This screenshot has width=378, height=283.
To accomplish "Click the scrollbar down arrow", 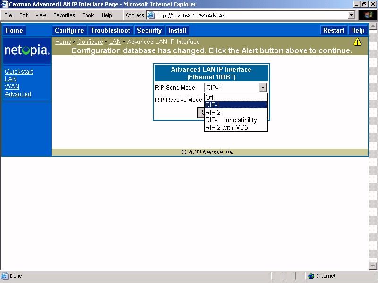I will coord(373,266).
